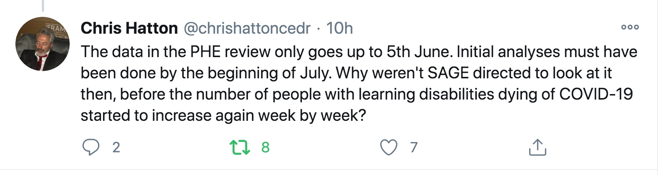The width and height of the screenshot is (658, 175).
Task: Open the @chrishattoncedr handle link
Action: [247, 28]
